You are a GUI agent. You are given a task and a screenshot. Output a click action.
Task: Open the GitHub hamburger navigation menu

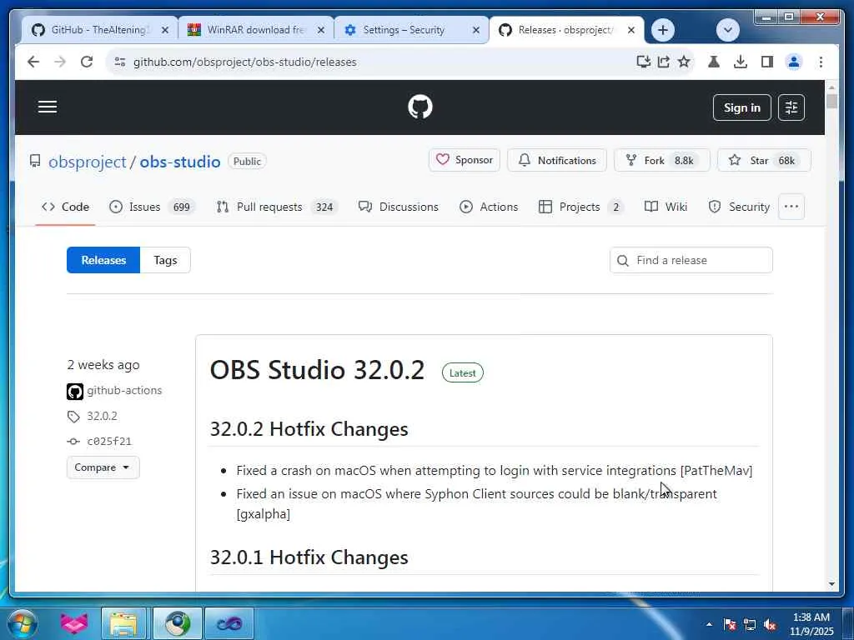coord(48,107)
